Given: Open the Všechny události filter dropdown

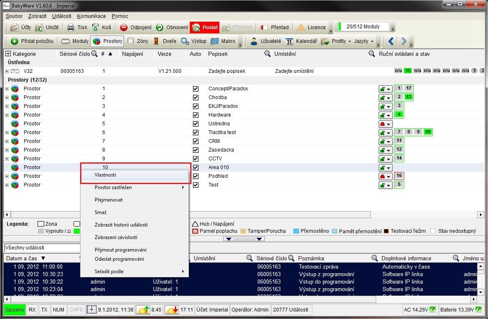Looking at the screenshot, I should pos(42,248).
